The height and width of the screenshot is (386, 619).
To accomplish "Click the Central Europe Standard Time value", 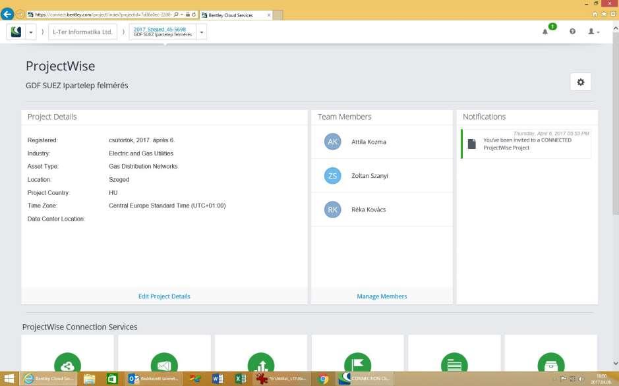I will point(167,206).
